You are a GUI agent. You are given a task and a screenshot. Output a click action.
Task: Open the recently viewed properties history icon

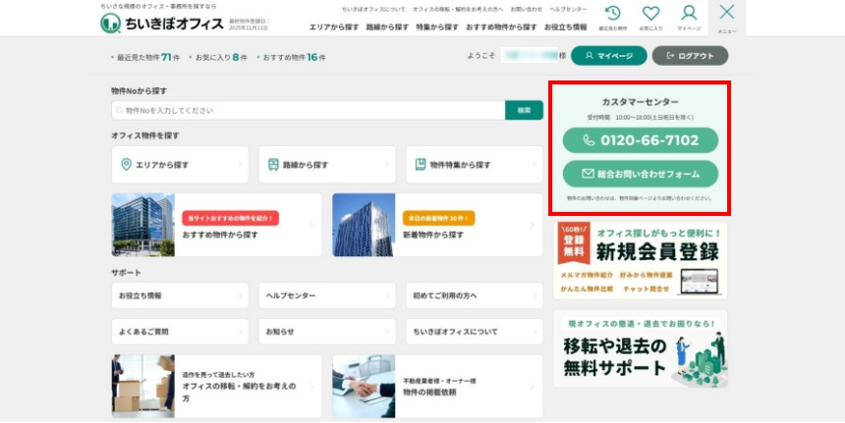pos(612,15)
